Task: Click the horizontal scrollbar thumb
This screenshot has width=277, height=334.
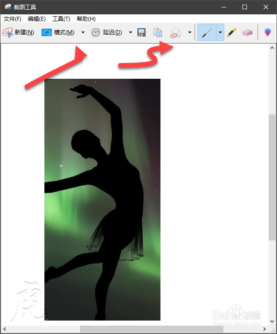Action: click(x=152, y=329)
